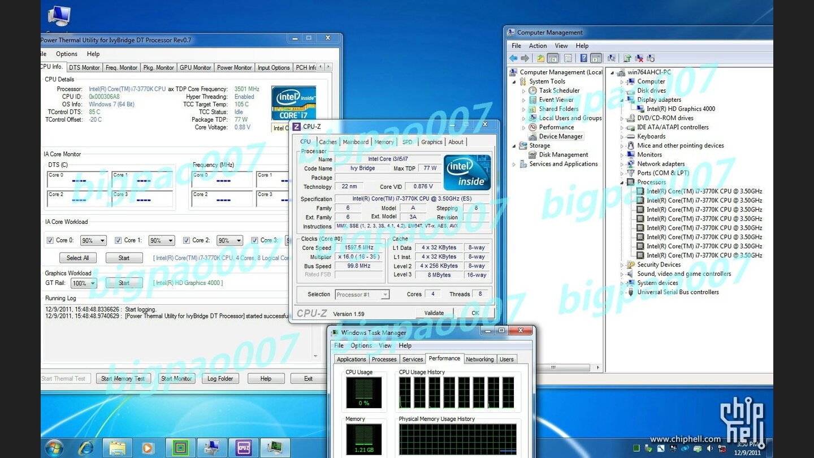Open Processes tab in Task Manager
814x458 pixels.
[384, 359]
